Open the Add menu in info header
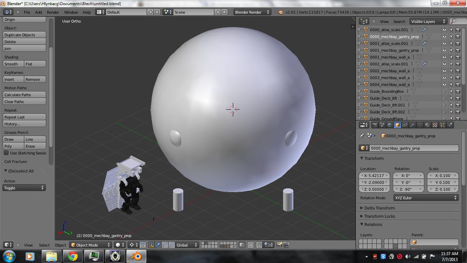 click(x=39, y=12)
